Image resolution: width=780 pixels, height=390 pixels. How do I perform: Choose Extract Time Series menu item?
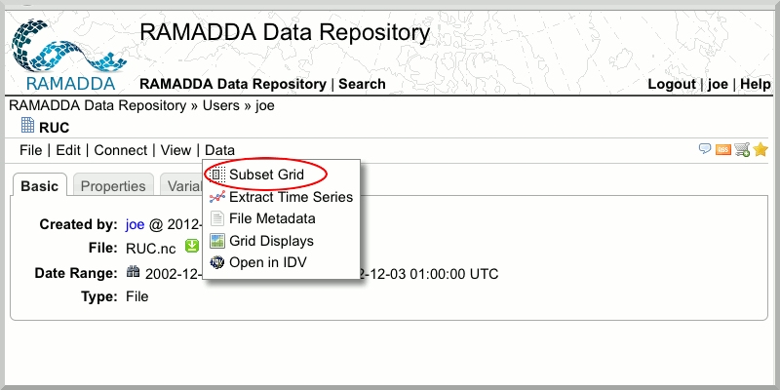[x=290, y=197]
